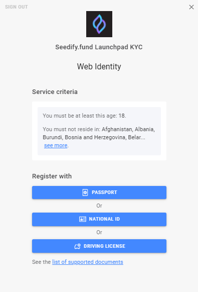Viewport: 198px width, 292px height.
Task: Click the Seedify.fund Launchpad KYC title
Action: coord(99,47)
